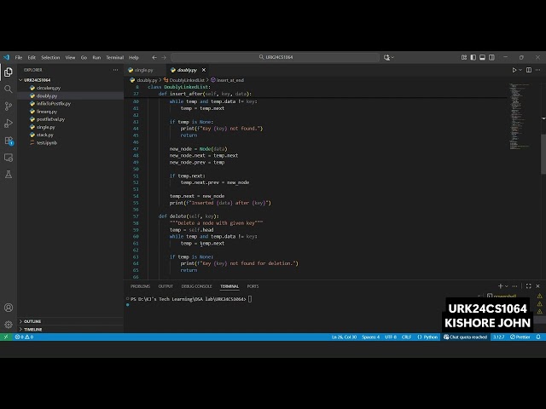The height and width of the screenshot is (409, 546).
Task: Go back with the navigation arrow
Action: click(154, 57)
